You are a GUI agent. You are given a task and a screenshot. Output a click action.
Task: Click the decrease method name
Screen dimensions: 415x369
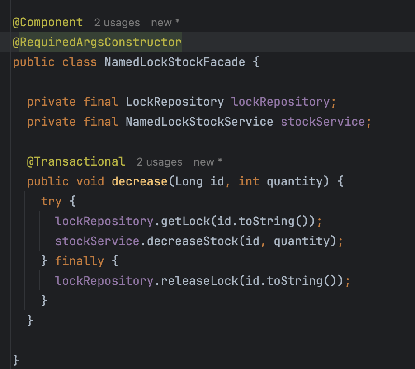pos(140,181)
